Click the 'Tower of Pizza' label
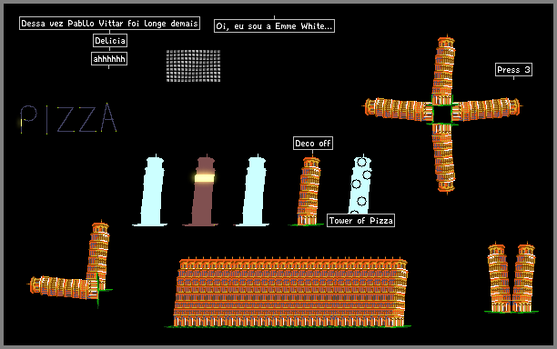This screenshot has width=557, height=349. pyautogui.click(x=360, y=220)
